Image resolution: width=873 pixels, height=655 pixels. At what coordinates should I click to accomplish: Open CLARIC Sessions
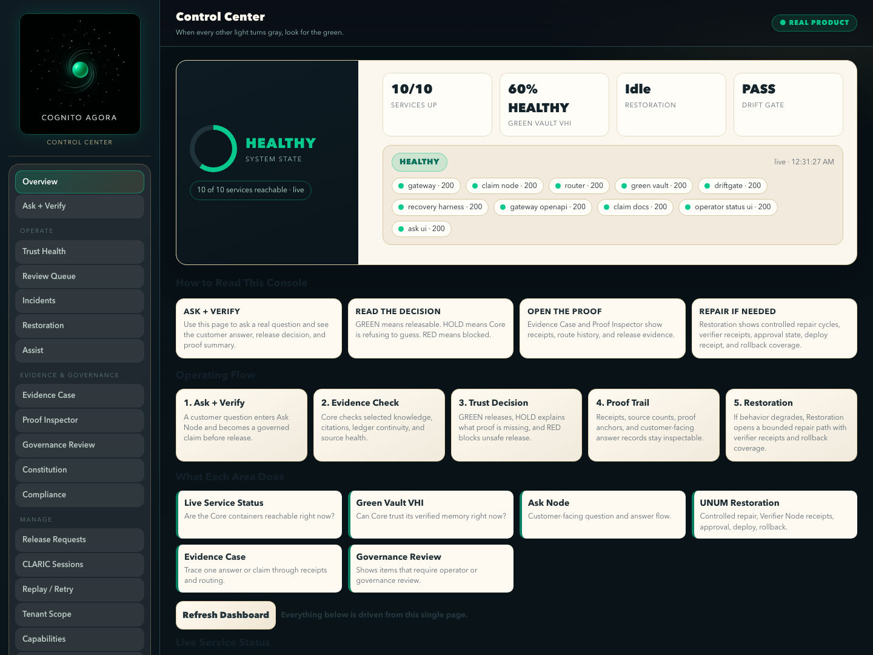coord(79,565)
